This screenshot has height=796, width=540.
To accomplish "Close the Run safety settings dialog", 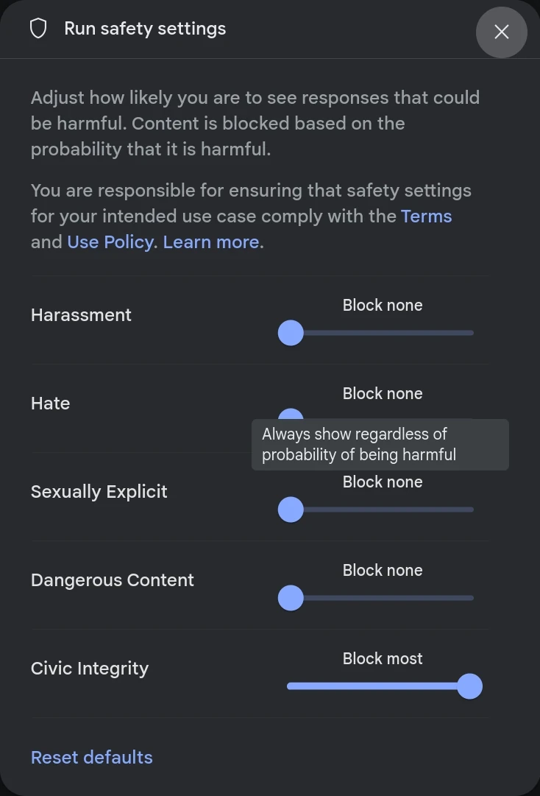I will [502, 32].
